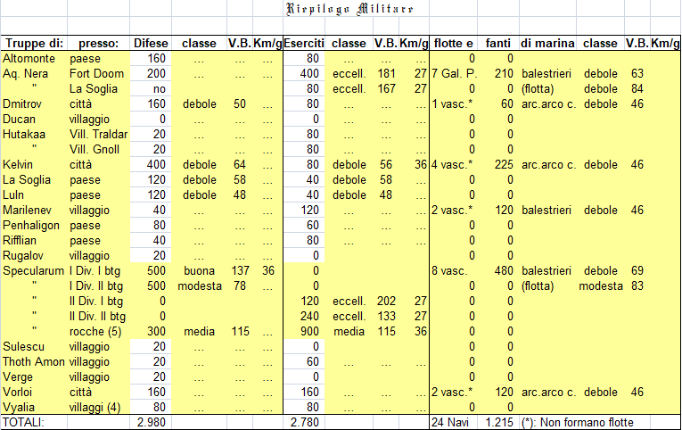Viewport: 682px width, 430px height.
Task: Select the Eserciti '900' cell in rocche row
Action: tap(309, 332)
